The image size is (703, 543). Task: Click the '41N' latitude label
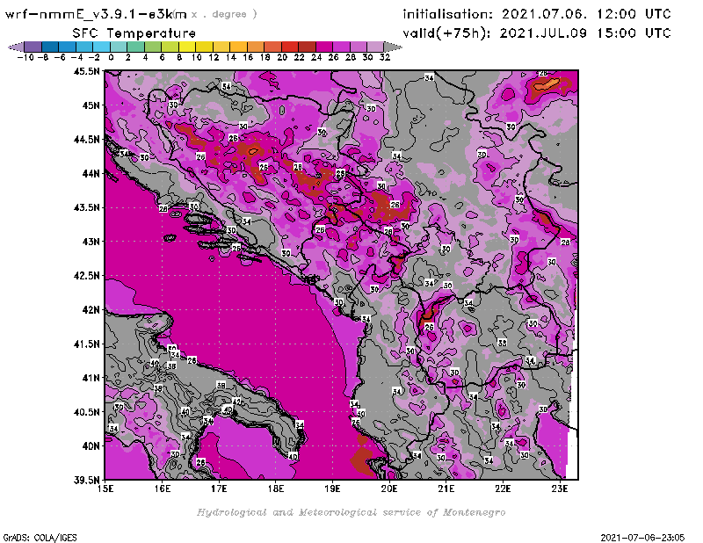click(x=91, y=378)
